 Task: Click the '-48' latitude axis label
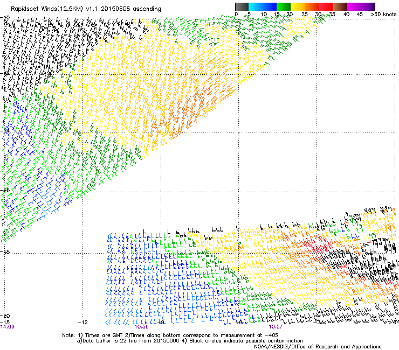click(5, 251)
